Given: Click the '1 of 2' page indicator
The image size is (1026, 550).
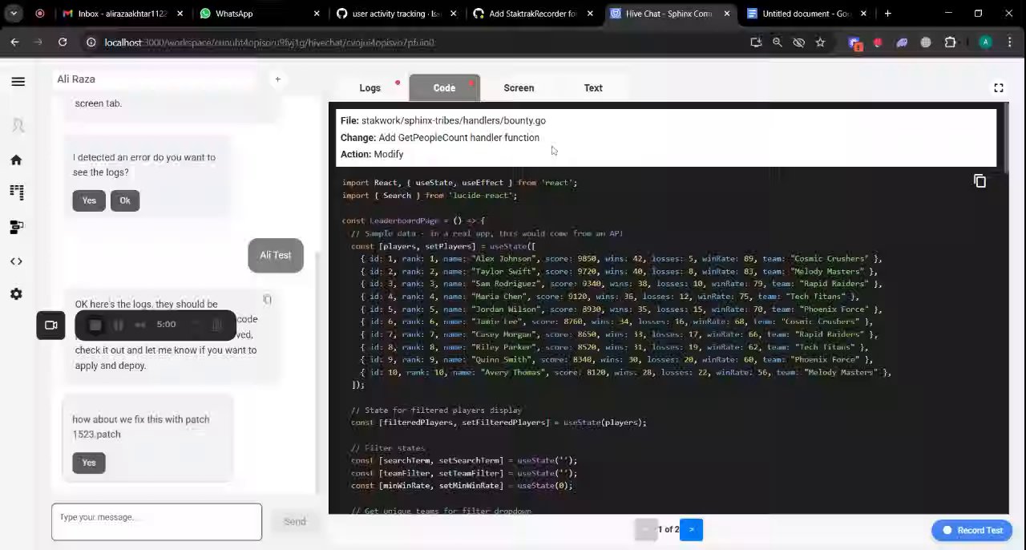Looking at the screenshot, I should (668, 529).
